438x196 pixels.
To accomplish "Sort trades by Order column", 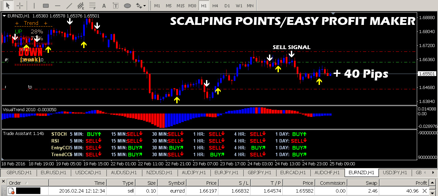I will click(28, 183).
